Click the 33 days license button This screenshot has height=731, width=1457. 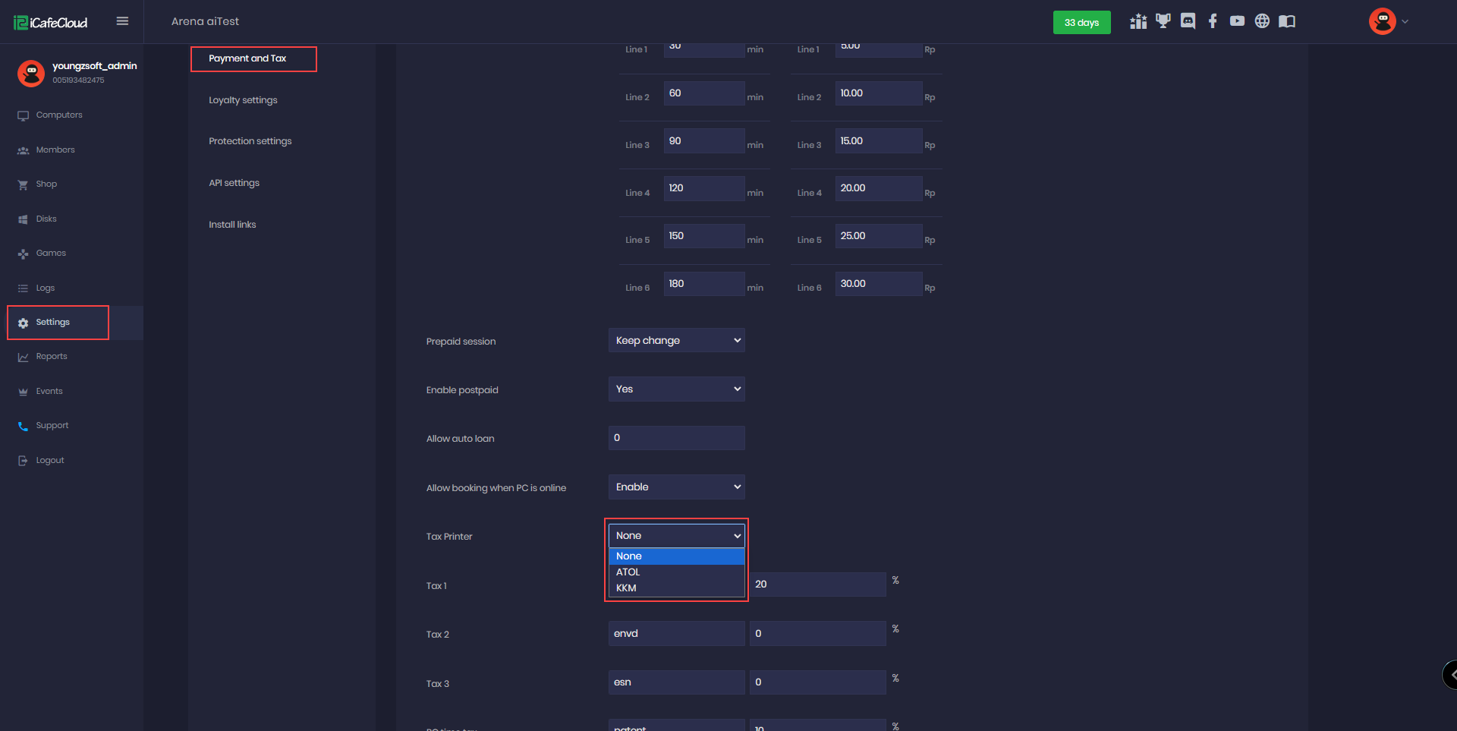pos(1081,23)
